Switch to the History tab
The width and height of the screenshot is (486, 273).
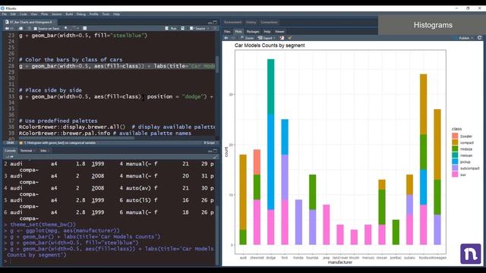tap(251, 22)
